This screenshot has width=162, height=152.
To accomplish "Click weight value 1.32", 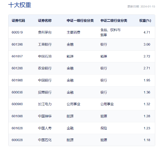I will click(x=147, y=104).
